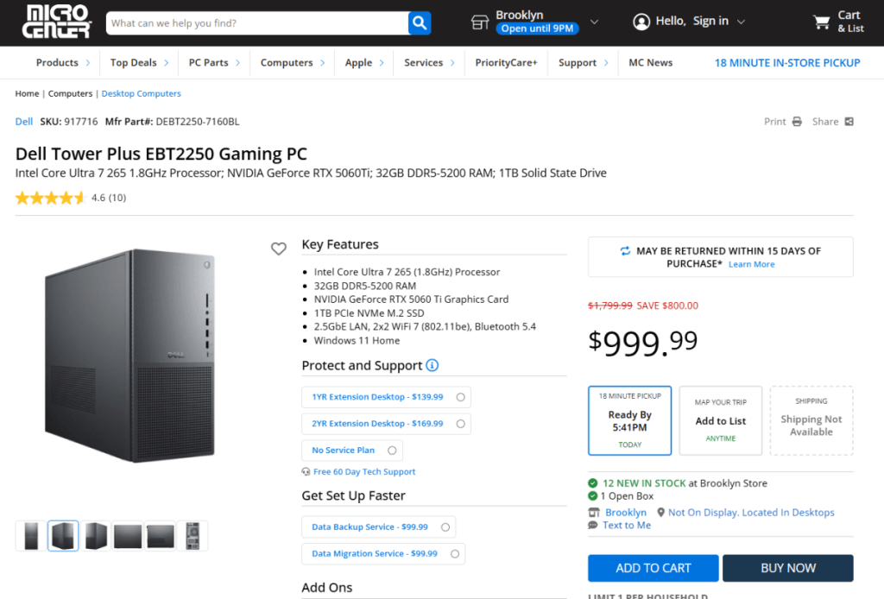Click the ADD TO CART button
The width and height of the screenshot is (884, 599).
(653, 568)
